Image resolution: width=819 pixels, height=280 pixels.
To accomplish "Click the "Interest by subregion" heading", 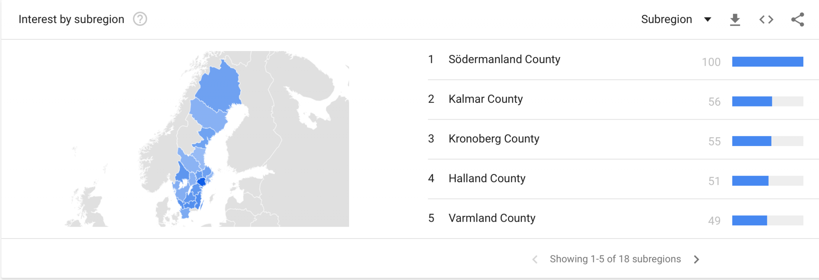I will point(71,19).
